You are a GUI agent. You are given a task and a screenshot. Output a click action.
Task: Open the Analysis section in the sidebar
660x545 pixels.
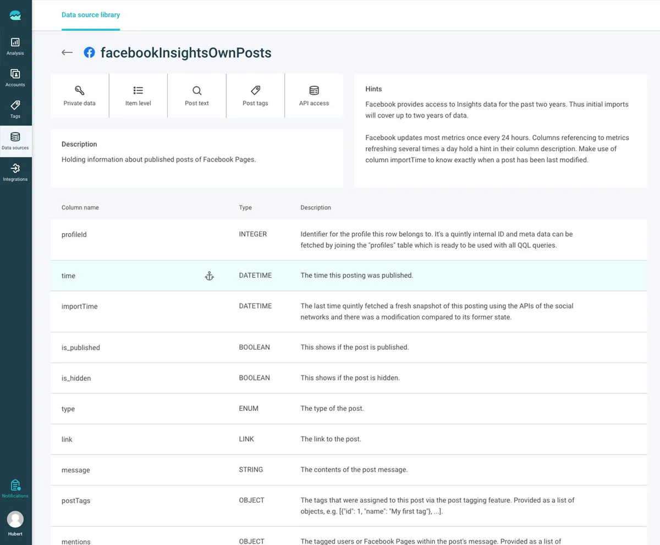pos(15,45)
